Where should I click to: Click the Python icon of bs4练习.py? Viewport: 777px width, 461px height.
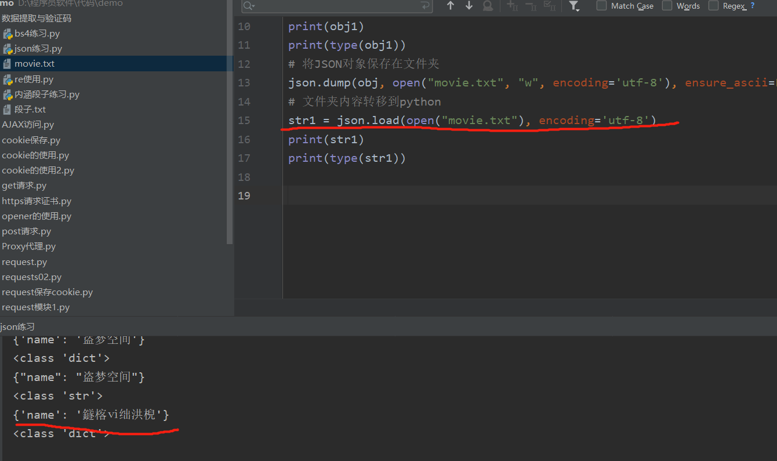tap(8, 34)
